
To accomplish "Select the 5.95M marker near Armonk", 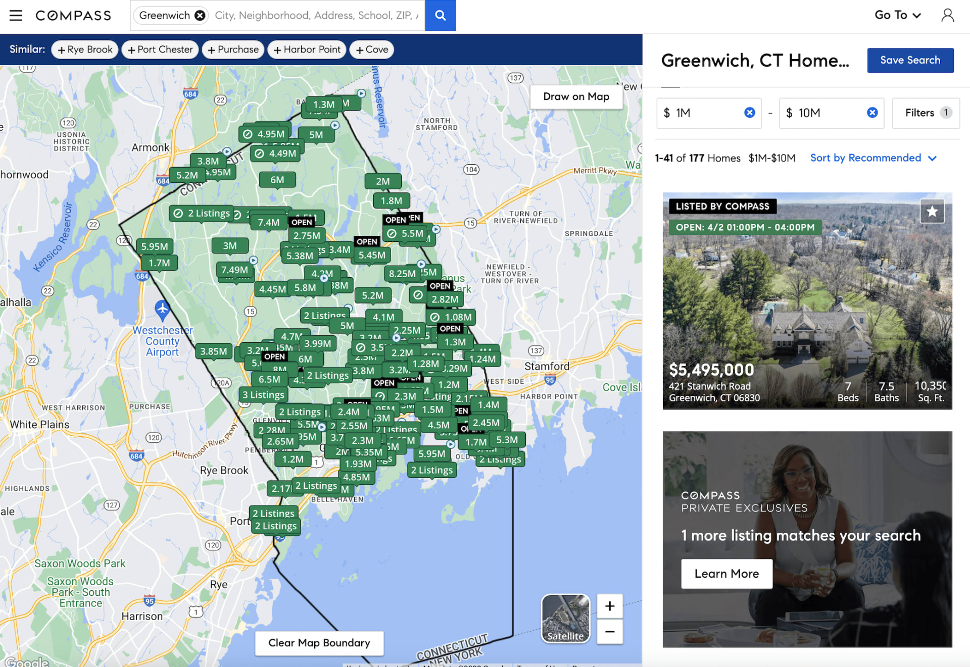I will pyautogui.click(x=155, y=246).
